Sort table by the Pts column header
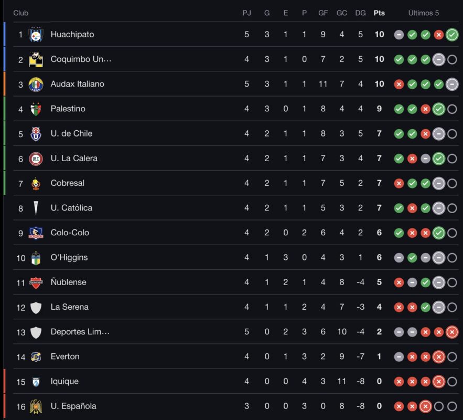This screenshot has width=463, height=420. (x=379, y=12)
